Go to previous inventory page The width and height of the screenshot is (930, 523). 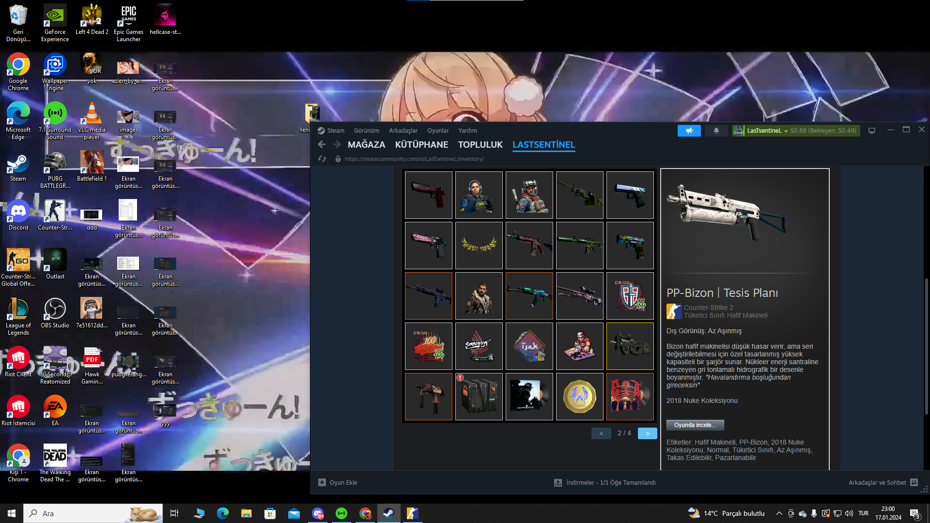(x=601, y=433)
